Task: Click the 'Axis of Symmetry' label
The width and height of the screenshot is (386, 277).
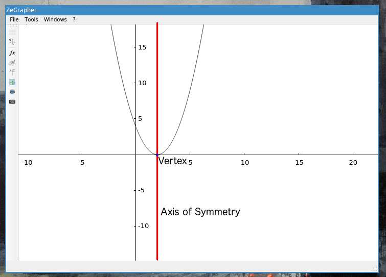Action: click(200, 212)
